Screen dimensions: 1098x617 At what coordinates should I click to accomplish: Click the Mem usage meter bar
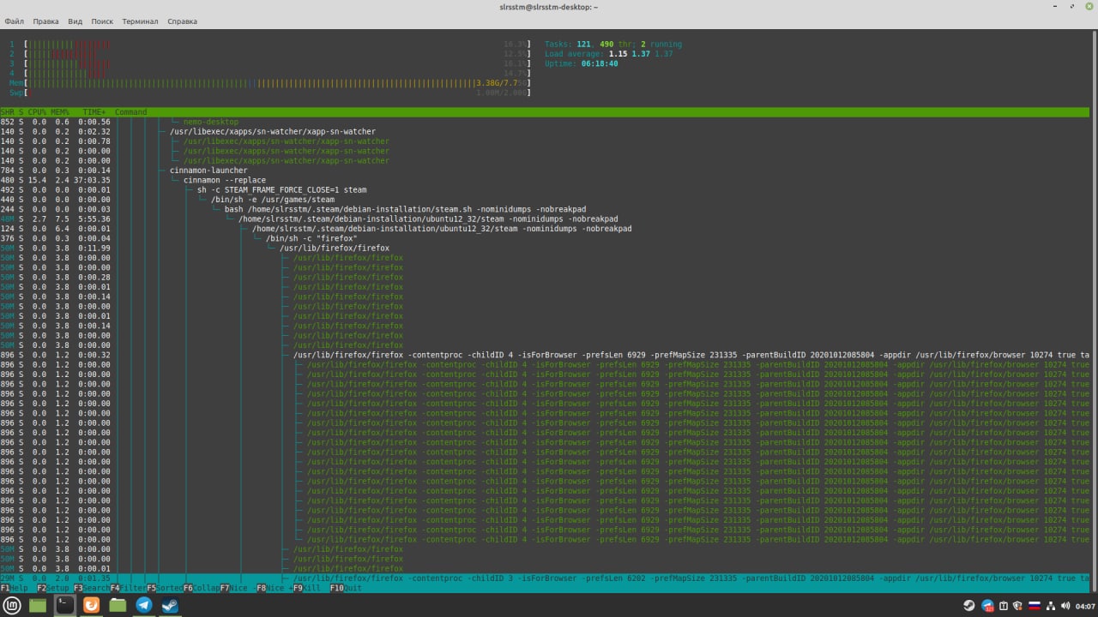(268, 83)
